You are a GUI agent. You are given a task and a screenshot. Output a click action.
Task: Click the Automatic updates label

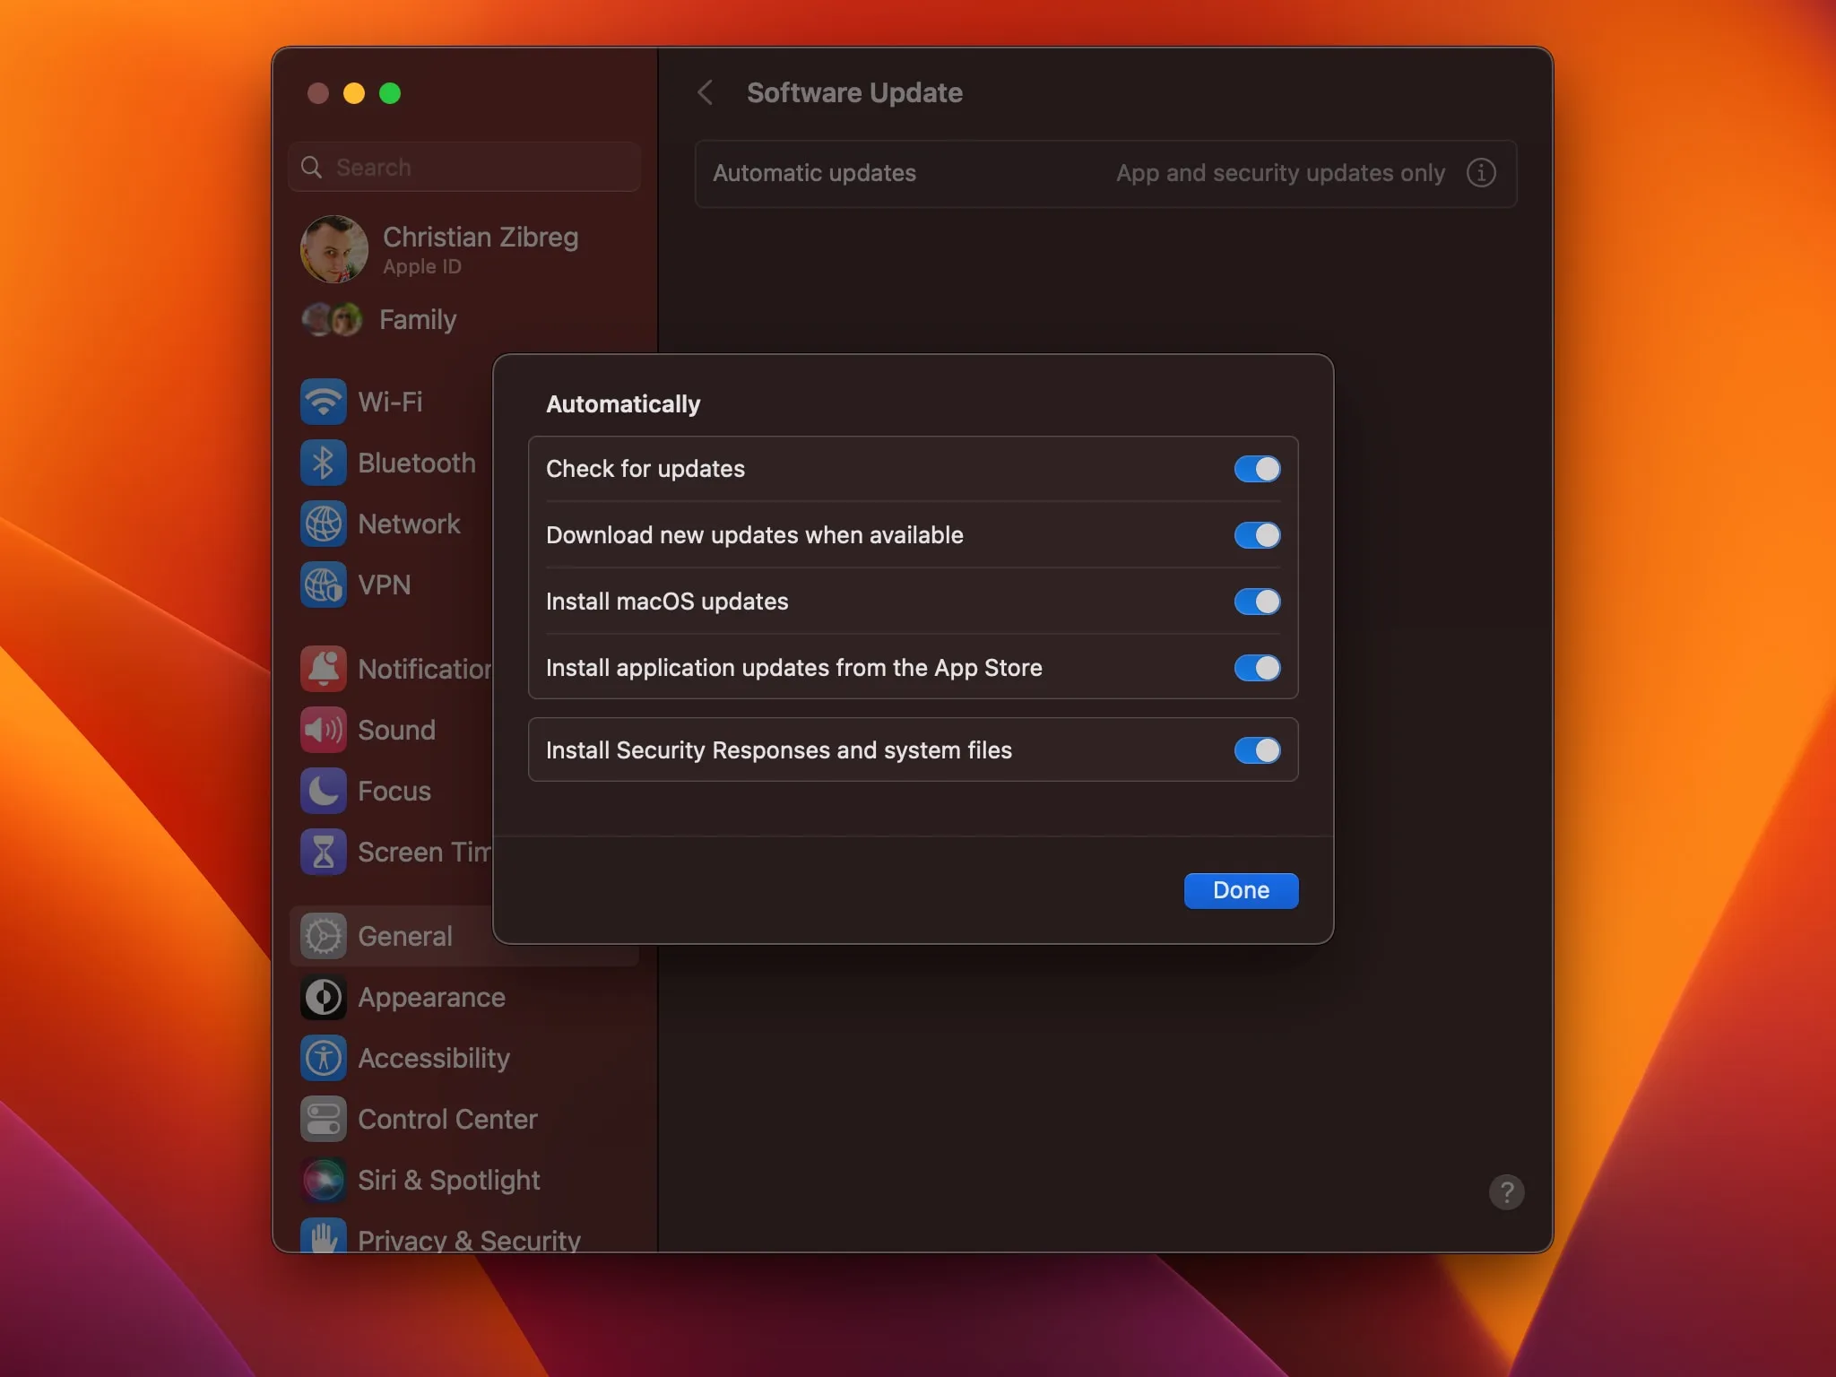(x=814, y=173)
